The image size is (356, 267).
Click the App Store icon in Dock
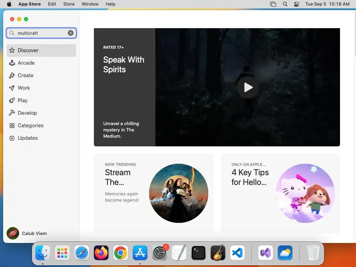[x=140, y=253]
